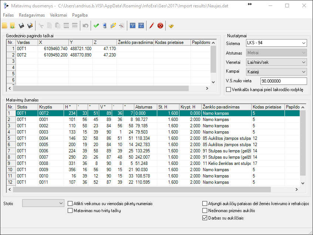Check 'Matavimas nuo tvirtų taškų' option
This screenshot has width=313, height=235.
click(x=70, y=211)
